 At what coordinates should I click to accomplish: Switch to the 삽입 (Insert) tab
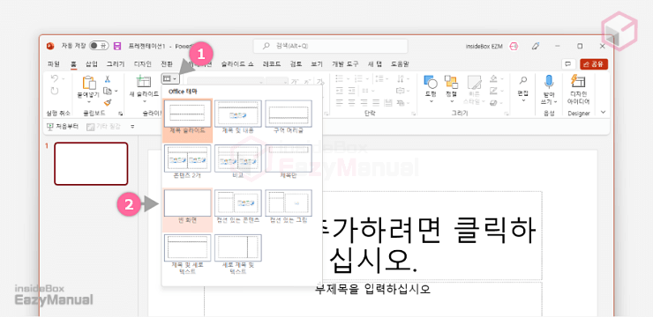(x=91, y=64)
